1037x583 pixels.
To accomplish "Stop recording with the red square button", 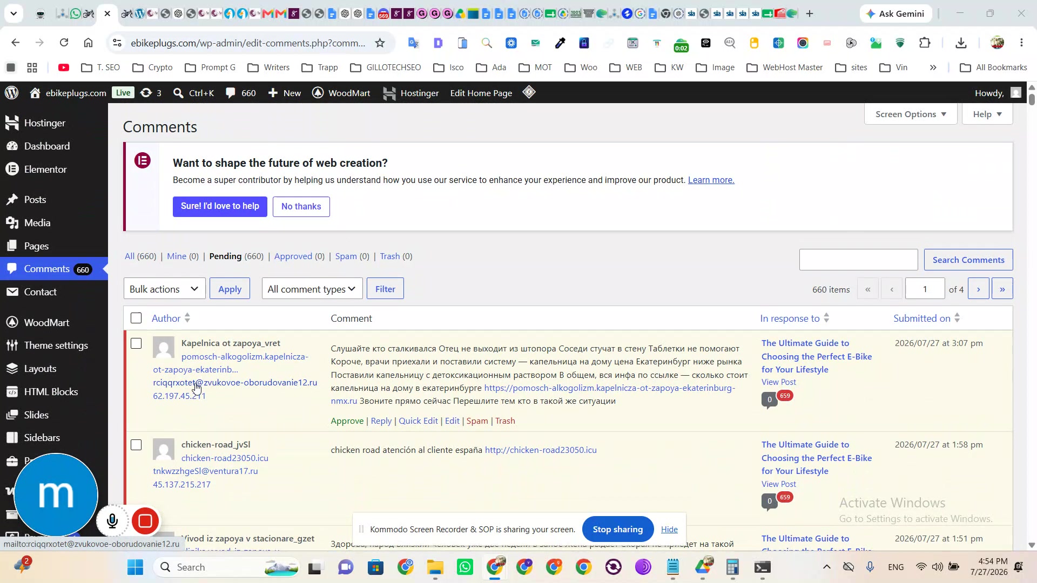I will click(145, 521).
